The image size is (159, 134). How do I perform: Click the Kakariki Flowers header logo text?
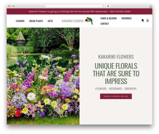tap(73, 21)
